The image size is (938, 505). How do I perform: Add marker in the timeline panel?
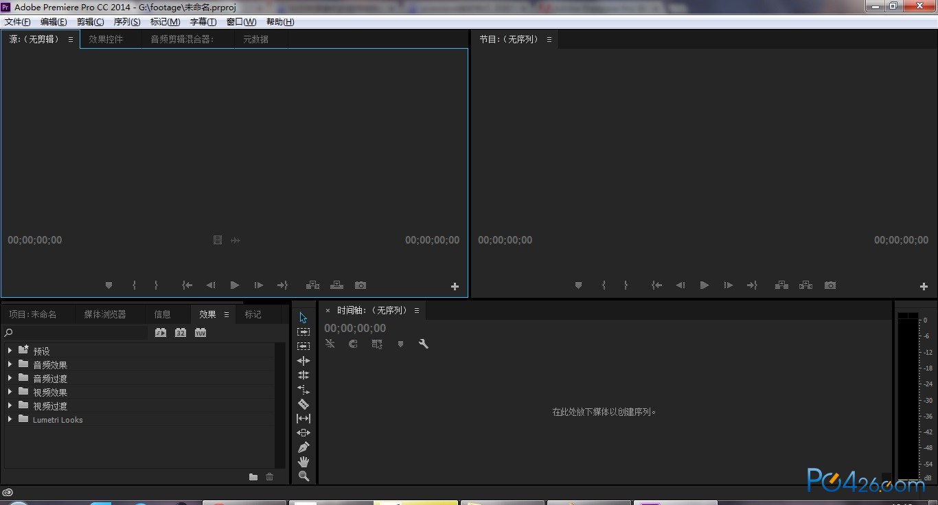400,344
